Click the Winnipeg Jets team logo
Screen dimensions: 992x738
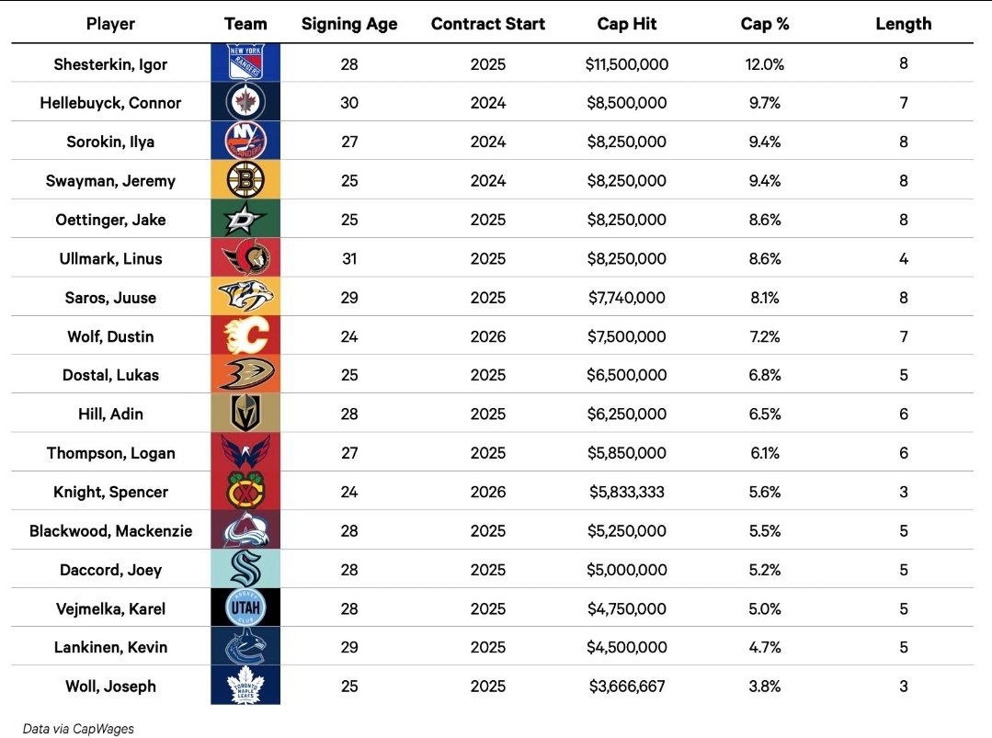pos(245,103)
